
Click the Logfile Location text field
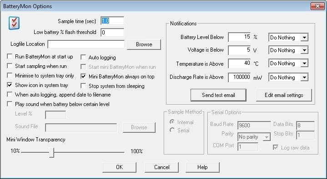pyautogui.click(x=86, y=44)
